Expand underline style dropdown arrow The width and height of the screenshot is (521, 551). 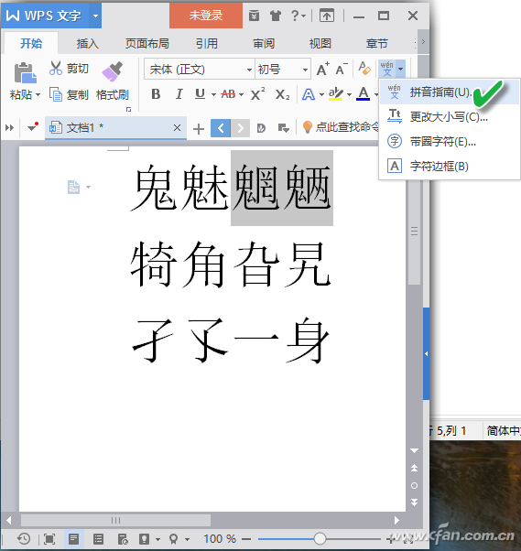[213, 94]
